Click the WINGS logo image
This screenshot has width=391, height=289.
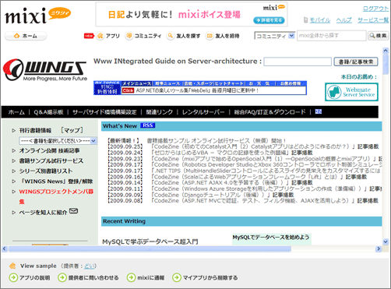pos(45,69)
